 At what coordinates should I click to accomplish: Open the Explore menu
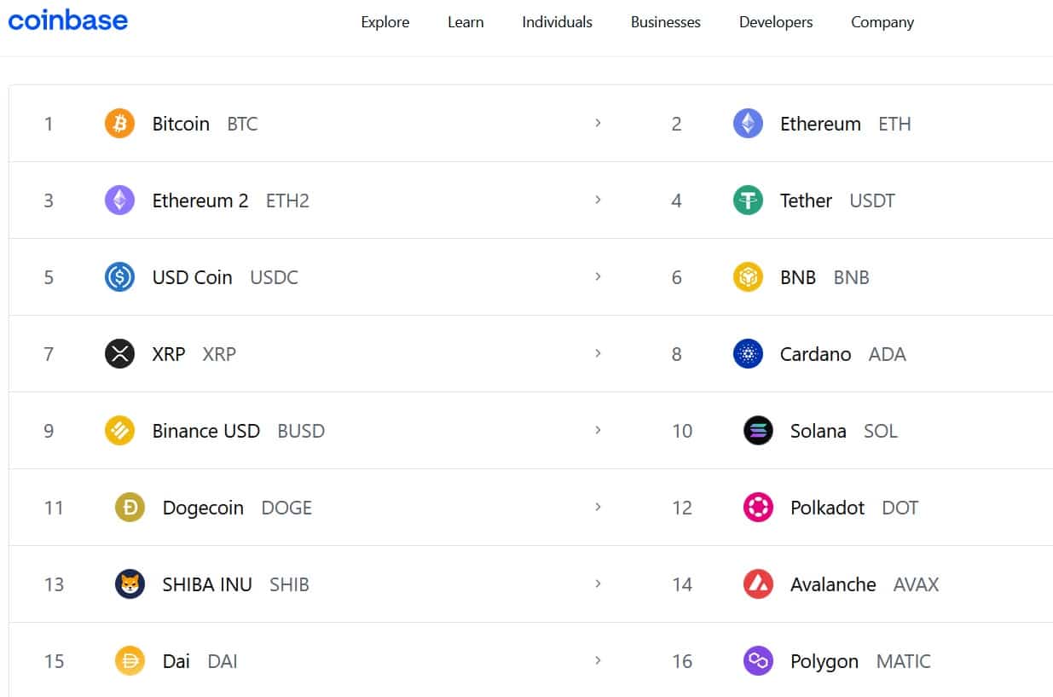pos(385,22)
